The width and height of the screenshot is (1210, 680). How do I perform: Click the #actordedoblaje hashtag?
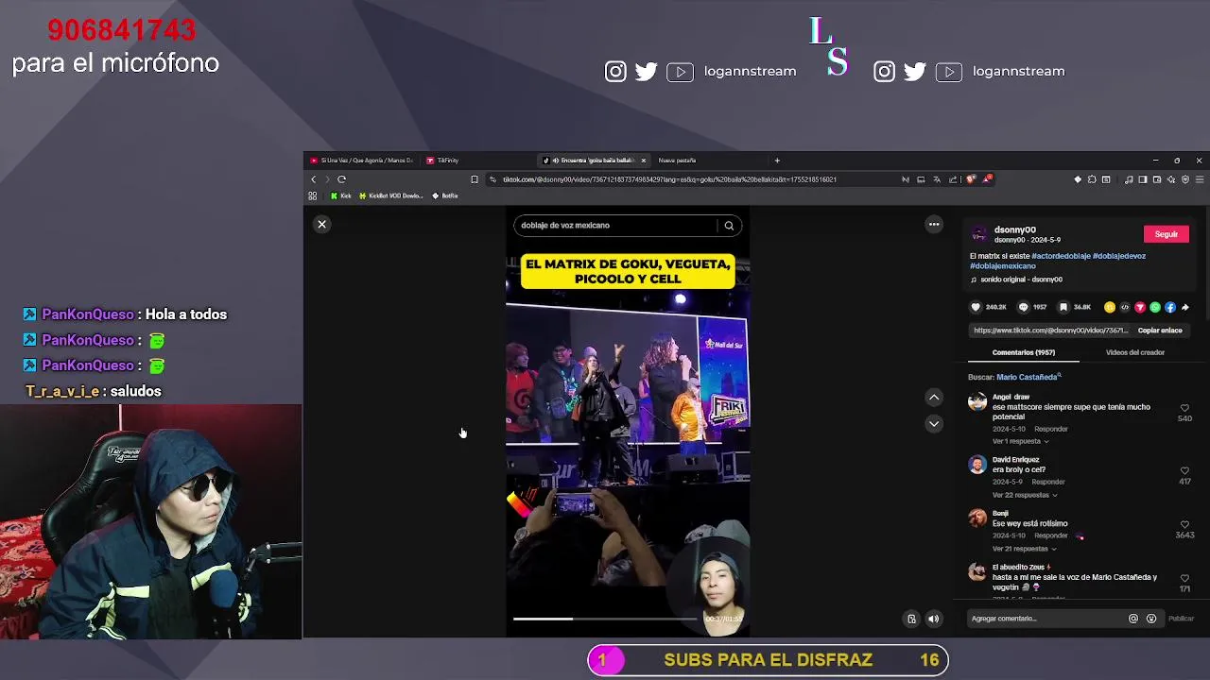click(1060, 256)
